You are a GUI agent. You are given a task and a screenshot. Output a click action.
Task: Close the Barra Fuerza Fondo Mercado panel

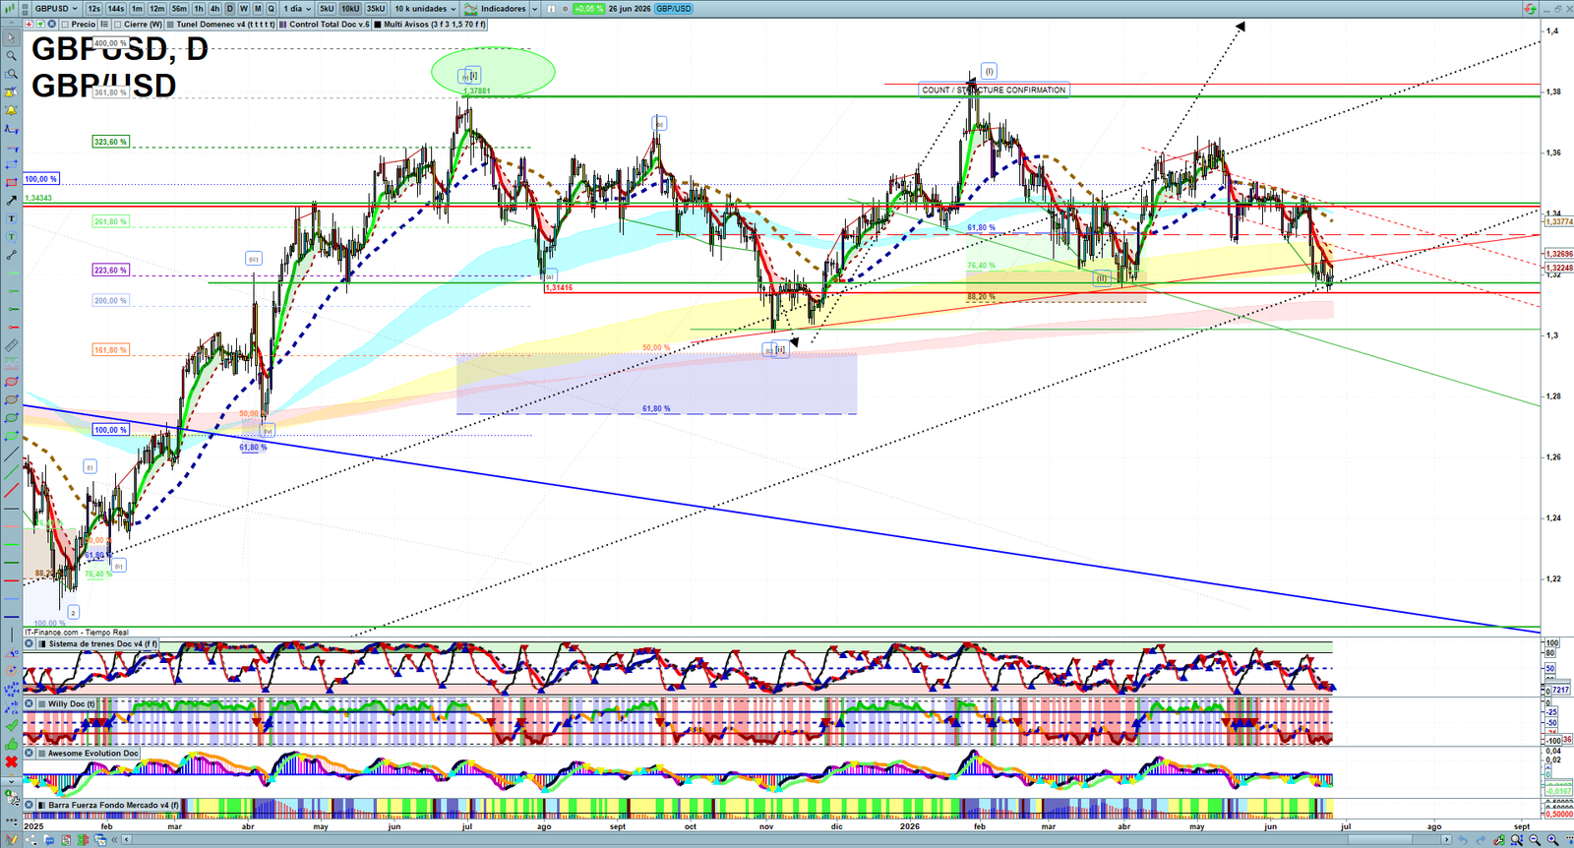click(30, 805)
